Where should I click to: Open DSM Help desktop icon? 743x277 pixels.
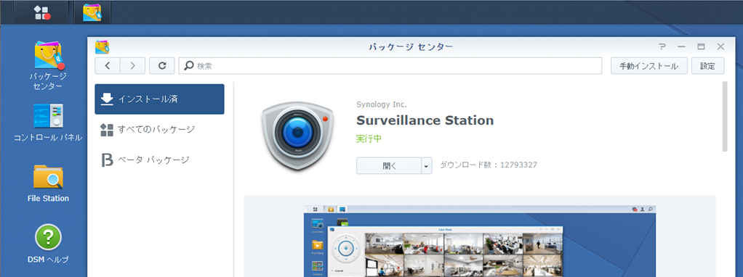[x=48, y=244]
